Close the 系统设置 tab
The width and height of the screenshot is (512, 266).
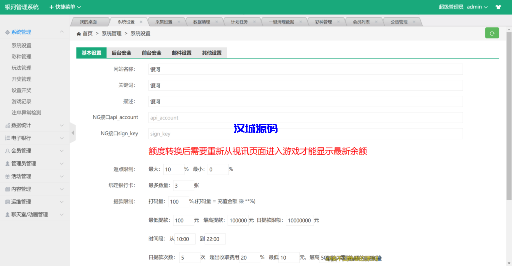tap(141, 22)
